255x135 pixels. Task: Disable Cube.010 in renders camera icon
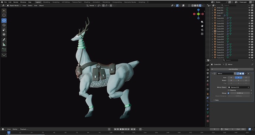click(252, 42)
